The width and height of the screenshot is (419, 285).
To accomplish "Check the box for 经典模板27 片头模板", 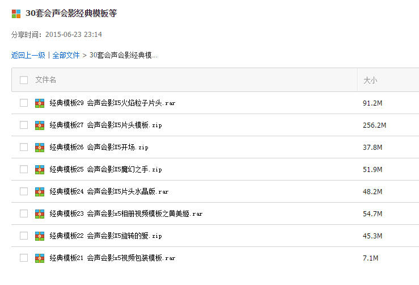I will point(24,125).
